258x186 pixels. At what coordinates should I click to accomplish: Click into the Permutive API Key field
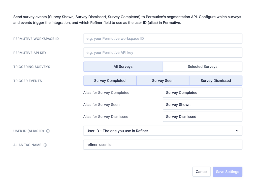[x=163, y=53]
